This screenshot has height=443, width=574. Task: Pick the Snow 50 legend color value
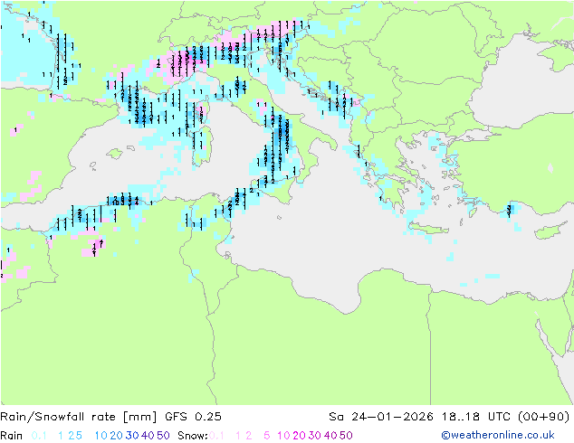[x=346, y=436]
